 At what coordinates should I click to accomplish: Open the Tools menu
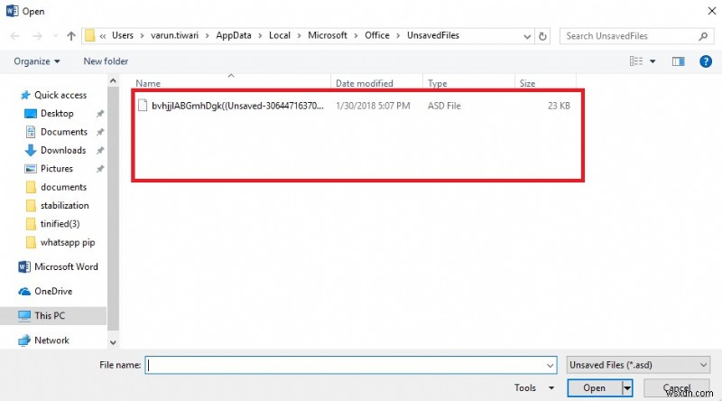(x=534, y=388)
